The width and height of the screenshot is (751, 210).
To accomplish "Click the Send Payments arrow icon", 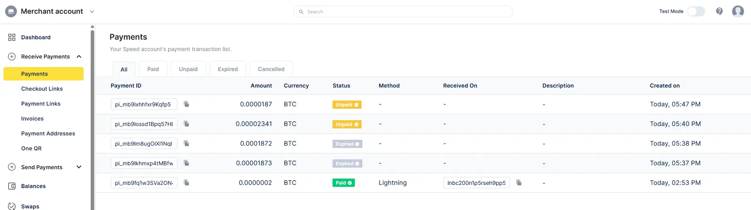I will (x=12, y=167).
